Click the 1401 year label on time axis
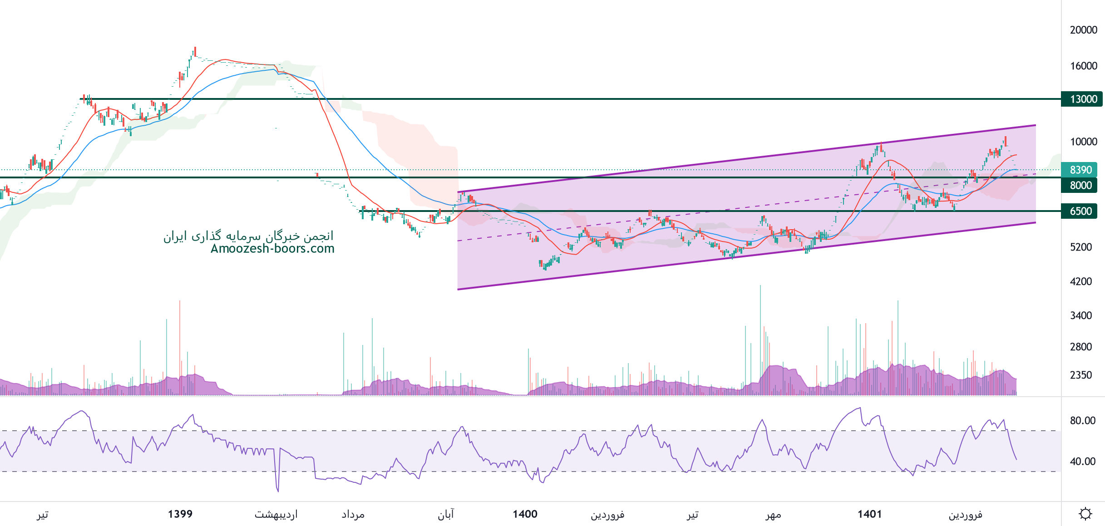1105x526 pixels. (869, 514)
